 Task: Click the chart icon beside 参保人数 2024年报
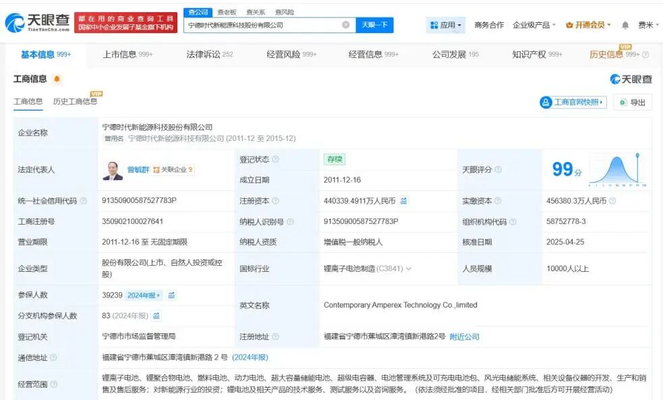(172, 295)
